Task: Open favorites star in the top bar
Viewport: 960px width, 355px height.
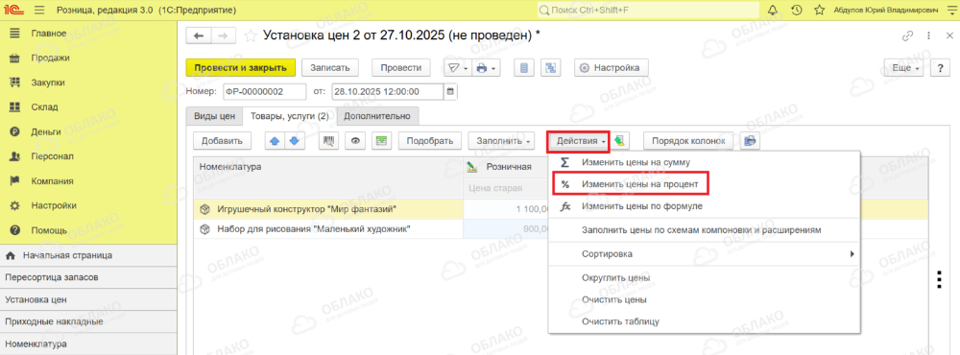Action: 819,11
